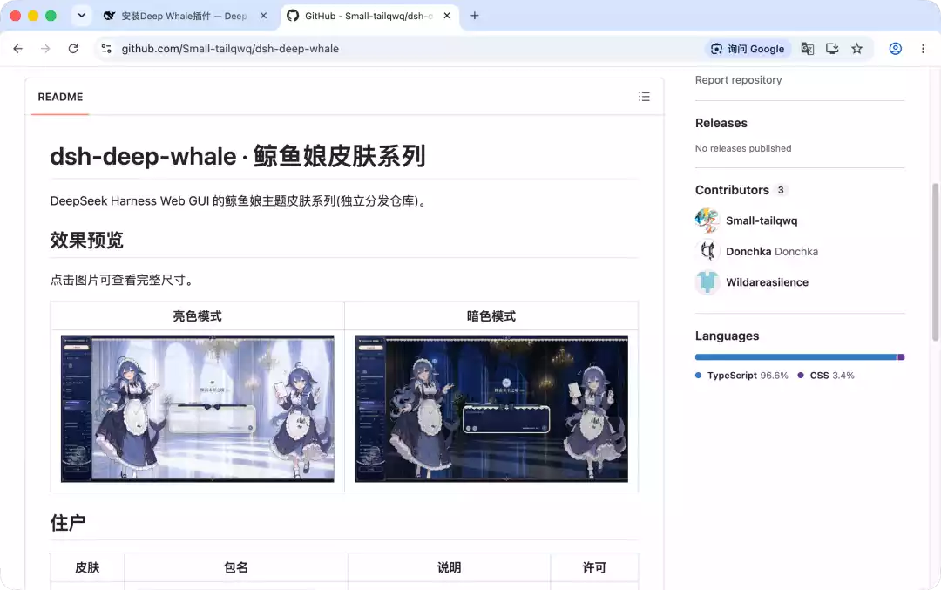Click No releases published text
Screen dimensions: 941x590
tap(743, 148)
